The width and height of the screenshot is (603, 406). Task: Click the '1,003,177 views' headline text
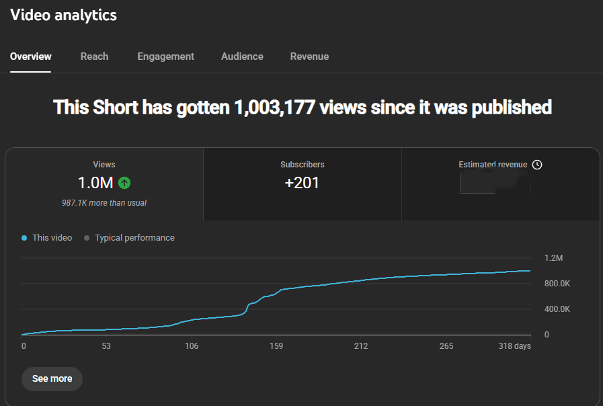[300, 108]
